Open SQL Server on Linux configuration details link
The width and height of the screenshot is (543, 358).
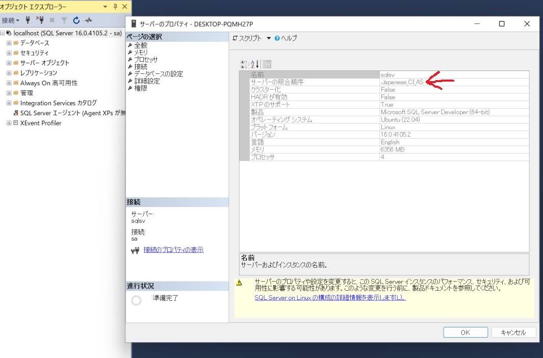coord(330,298)
